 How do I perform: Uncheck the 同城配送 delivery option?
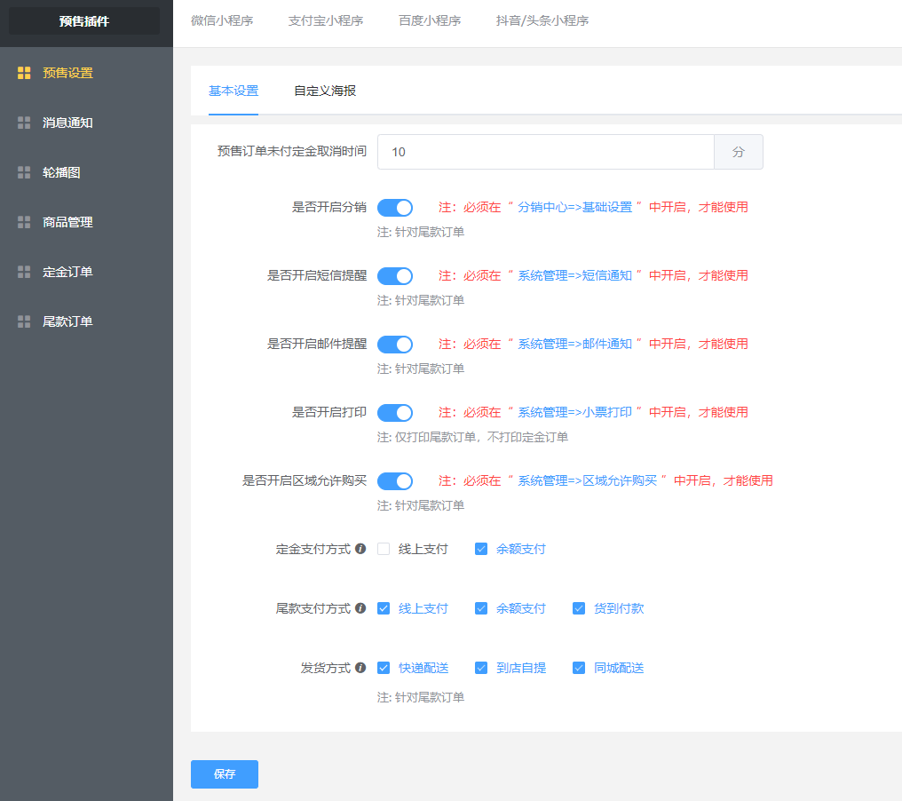click(579, 668)
